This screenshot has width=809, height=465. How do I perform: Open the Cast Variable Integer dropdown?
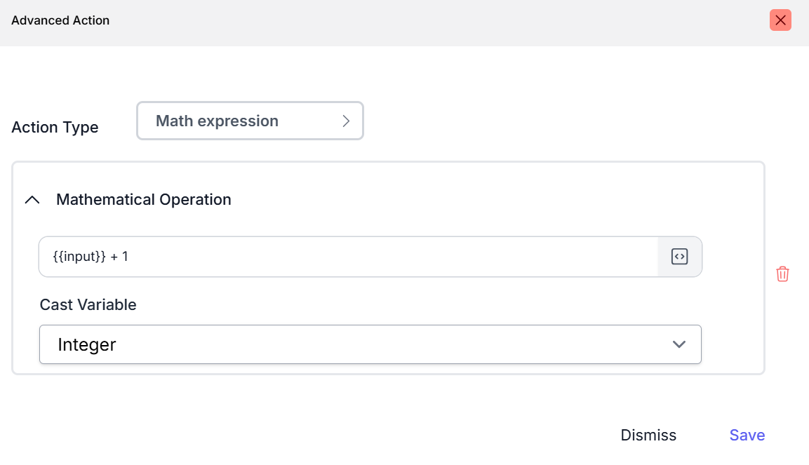(x=370, y=344)
